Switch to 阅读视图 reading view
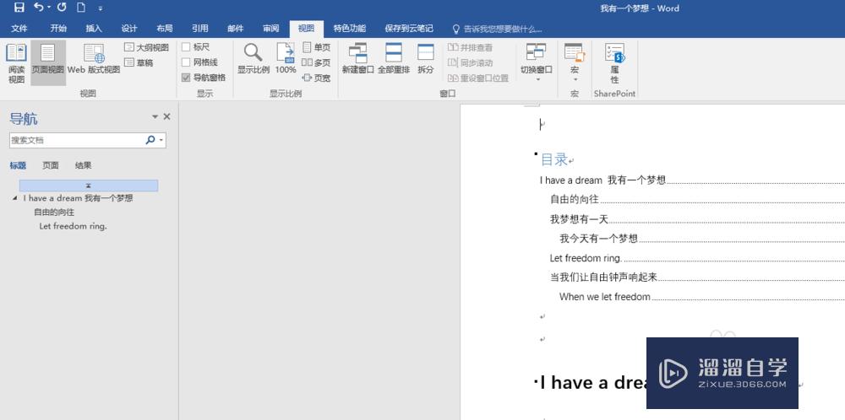This screenshot has width=845, height=420. point(16,63)
